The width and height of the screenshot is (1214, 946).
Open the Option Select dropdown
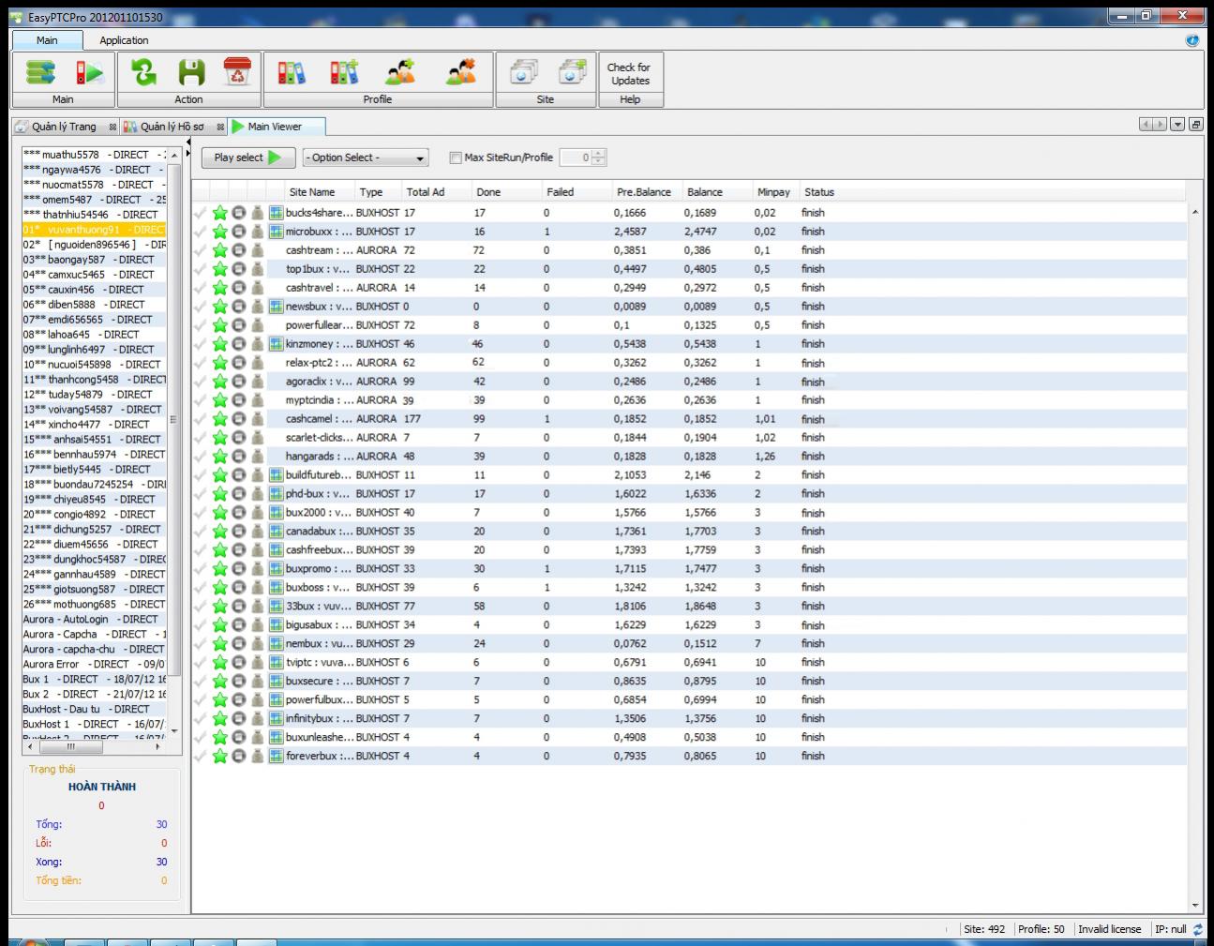coord(366,158)
